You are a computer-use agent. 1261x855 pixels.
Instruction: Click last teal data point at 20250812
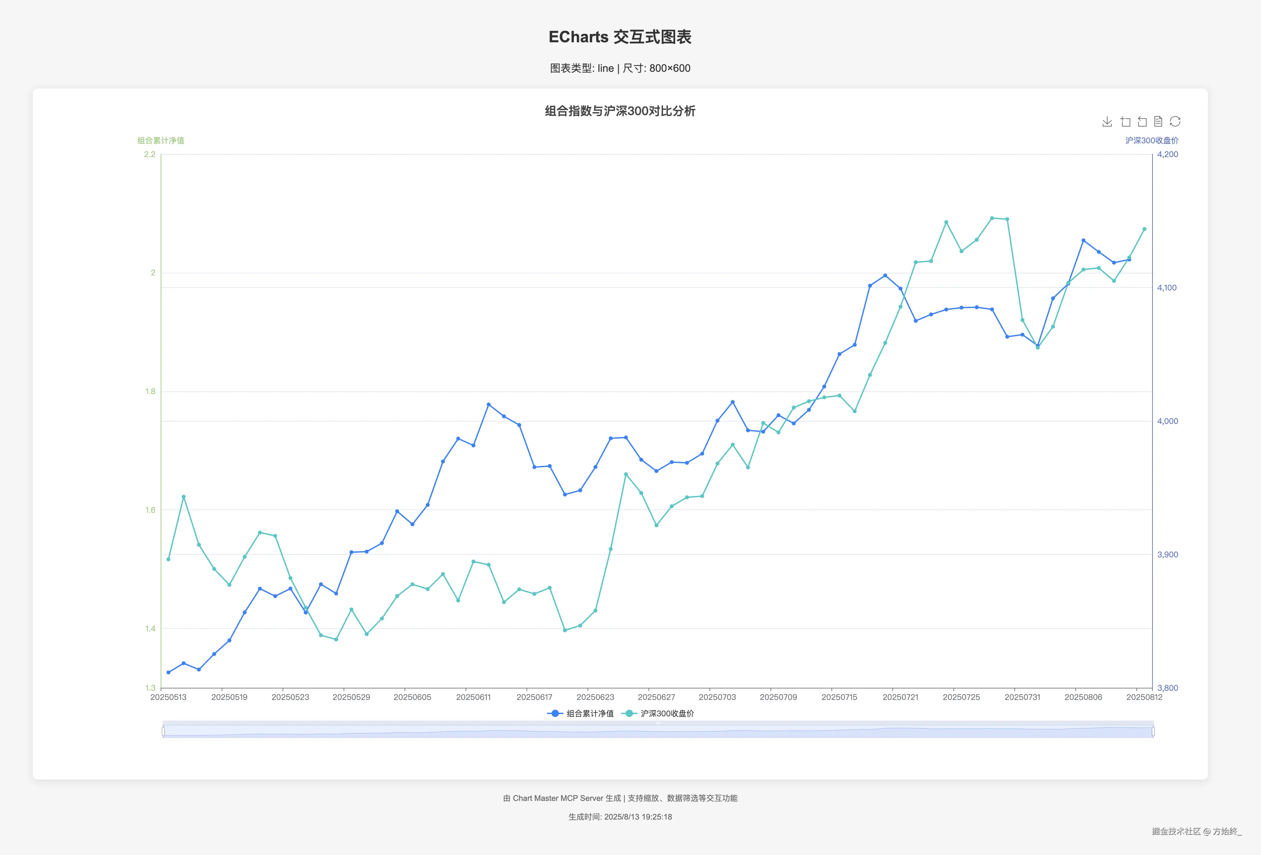point(1144,229)
